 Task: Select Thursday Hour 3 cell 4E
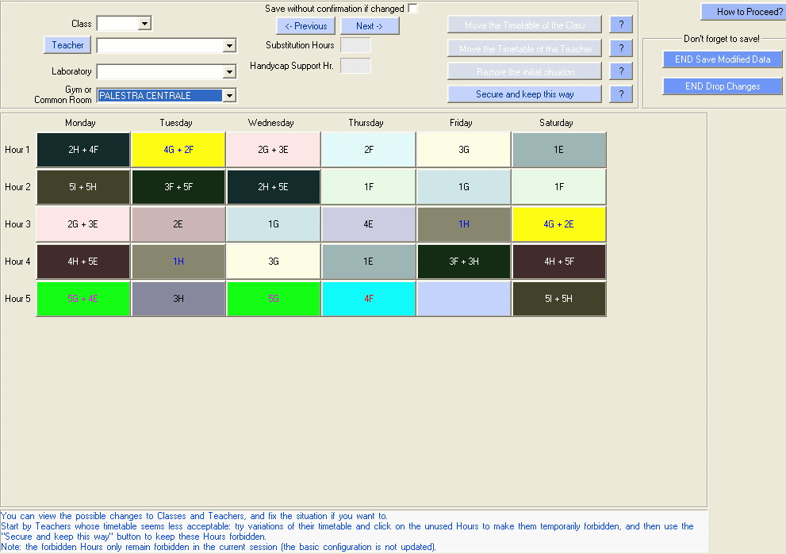[369, 224]
